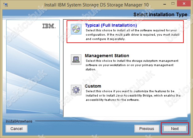Click the Next button
This screenshot has height=138, width=193.
(x=175, y=128)
